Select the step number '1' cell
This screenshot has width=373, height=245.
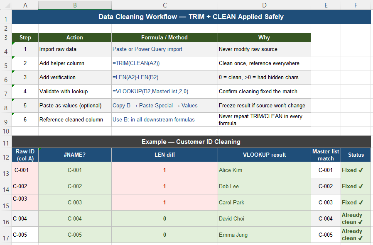pyautogui.click(x=25, y=49)
